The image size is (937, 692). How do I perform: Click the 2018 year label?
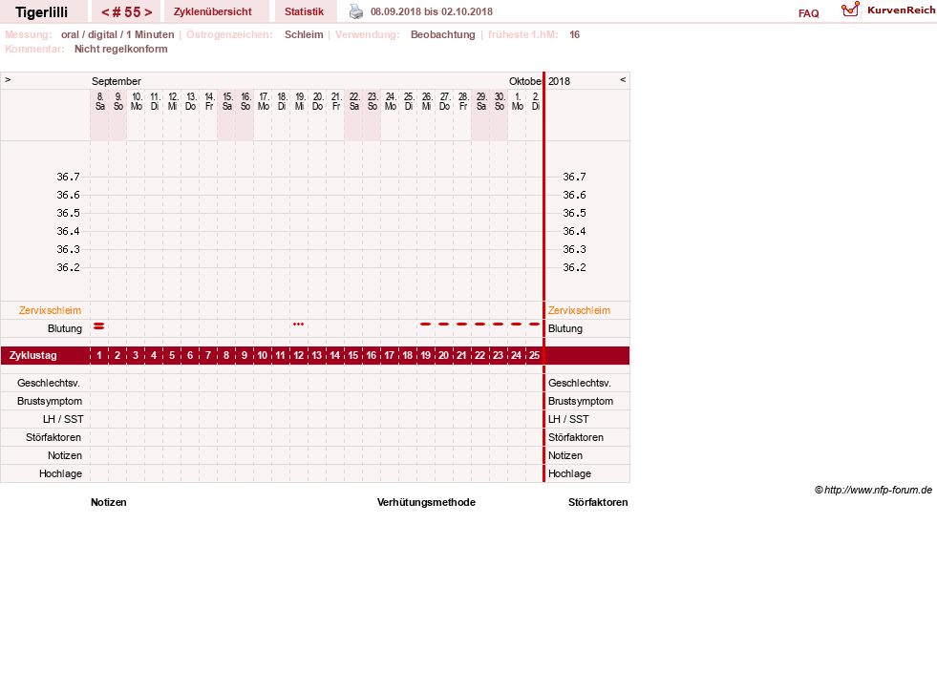560,81
